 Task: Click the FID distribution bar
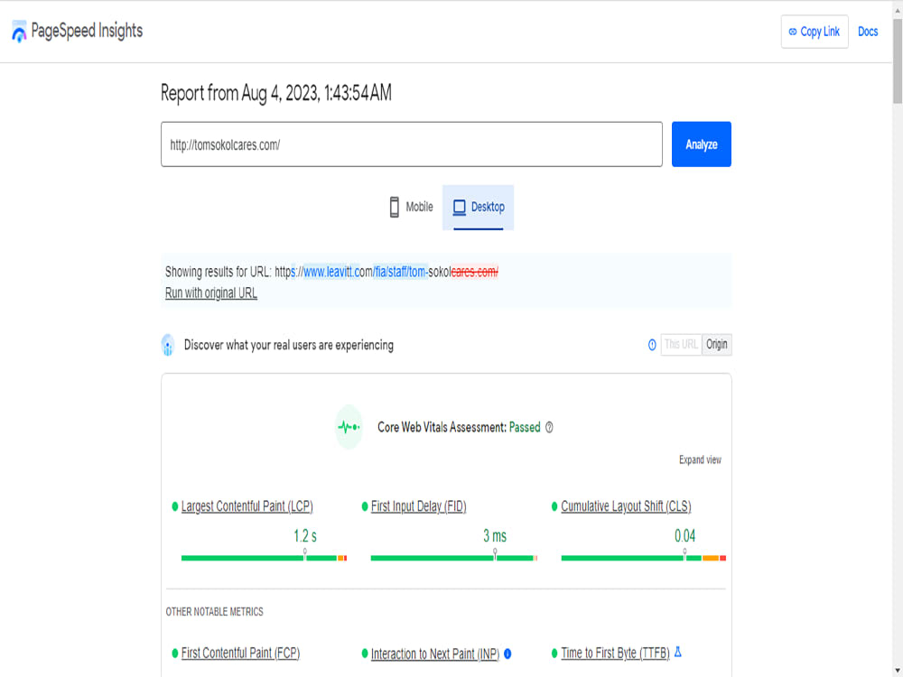click(454, 558)
